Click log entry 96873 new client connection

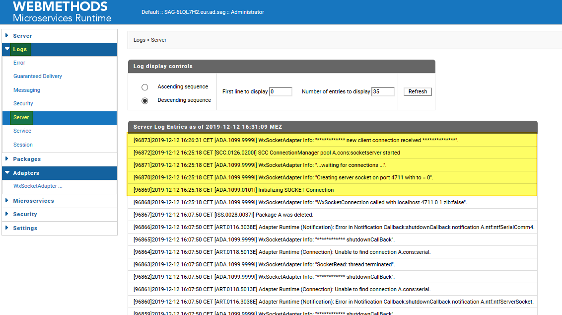332,140
